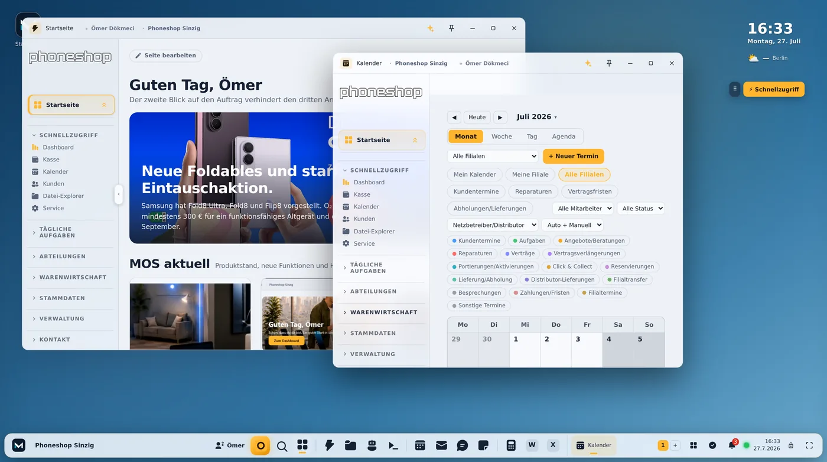Viewport: 827px width, 462px height.
Task: Open the Alle Filialen branch dropdown
Action: [493, 156]
